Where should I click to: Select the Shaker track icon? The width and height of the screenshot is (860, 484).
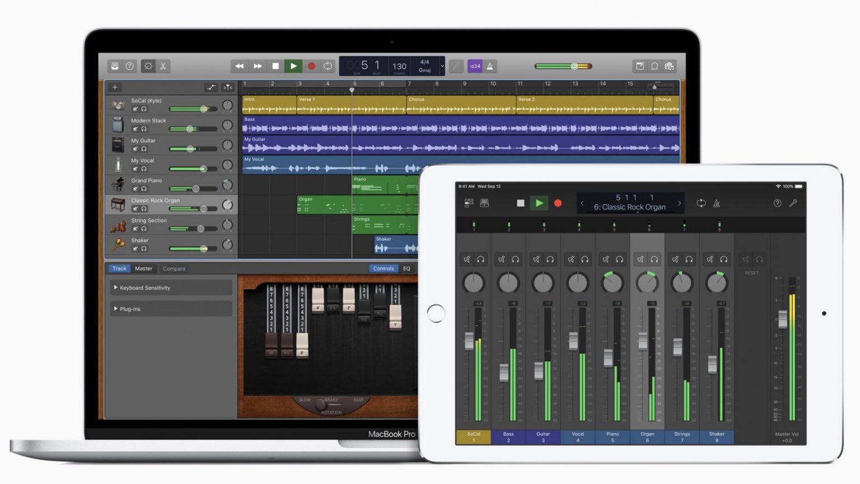118,245
